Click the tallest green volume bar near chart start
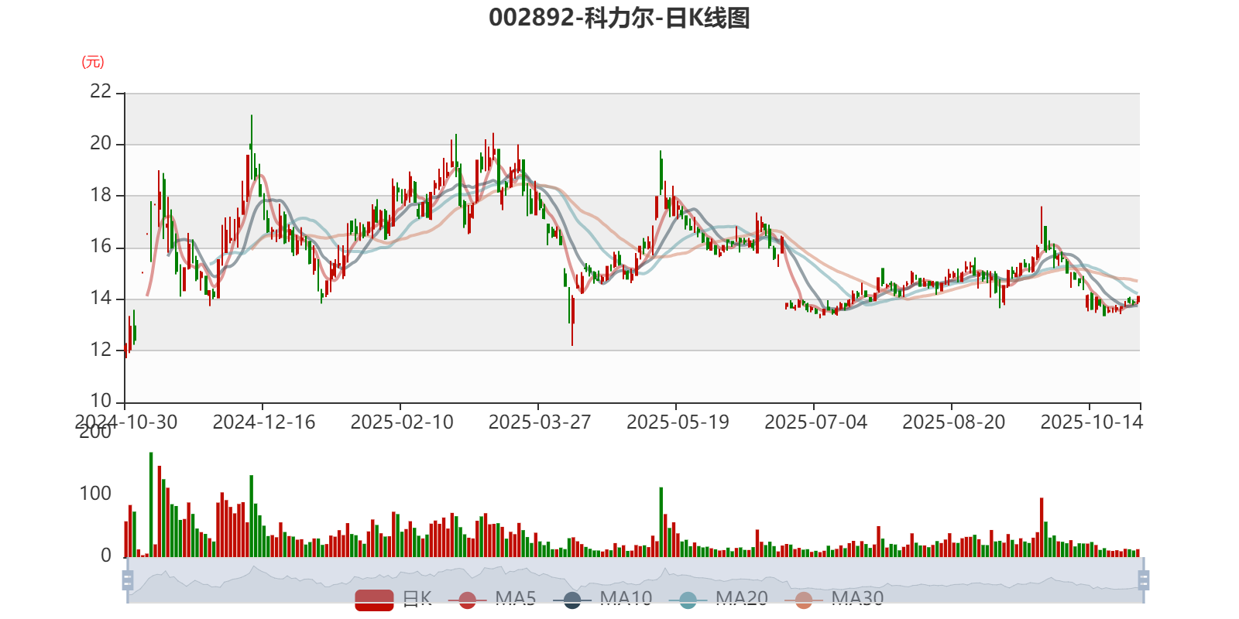 [x=151, y=504]
